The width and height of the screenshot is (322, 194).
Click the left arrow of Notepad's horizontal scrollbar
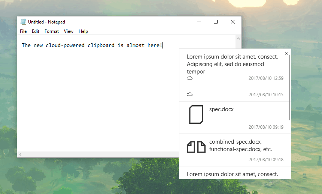(x=21, y=154)
